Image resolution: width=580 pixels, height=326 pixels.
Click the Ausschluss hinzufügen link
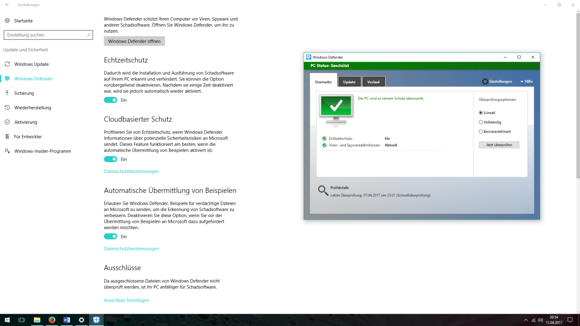click(126, 300)
